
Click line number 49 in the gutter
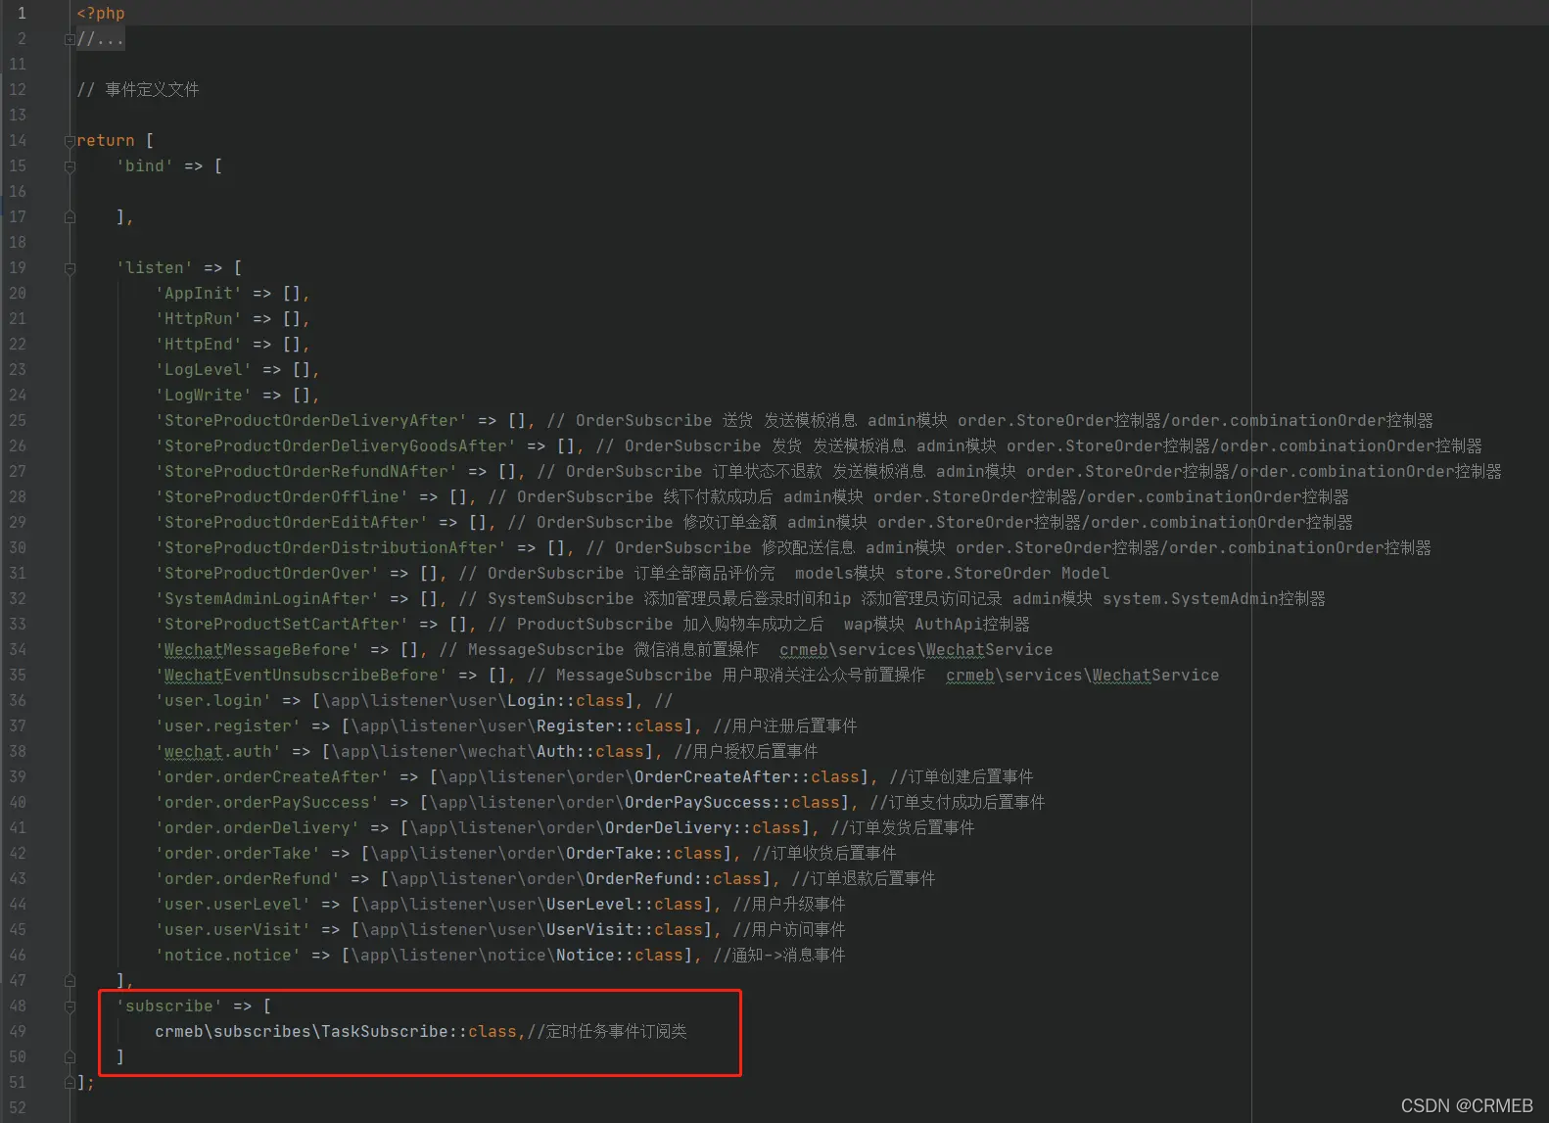pyautogui.click(x=18, y=1032)
